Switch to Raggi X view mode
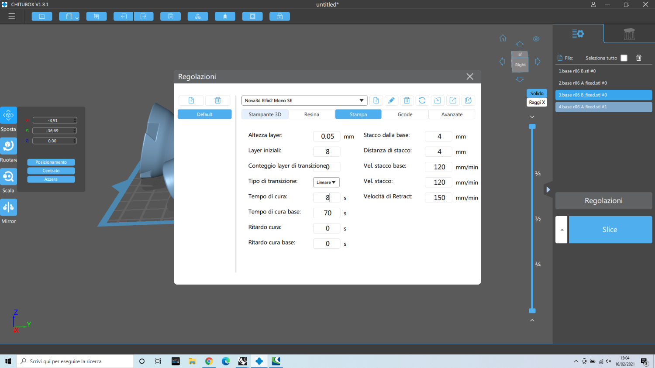 tap(537, 102)
